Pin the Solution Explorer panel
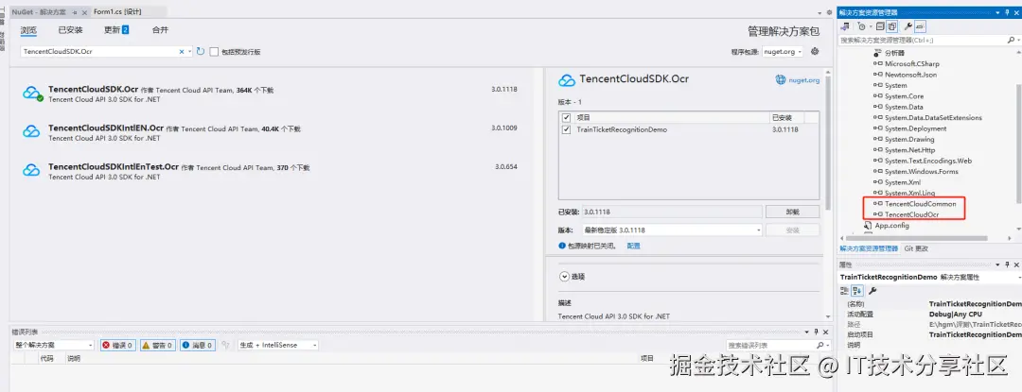The width and height of the screenshot is (1022, 392). tap(1007, 13)
